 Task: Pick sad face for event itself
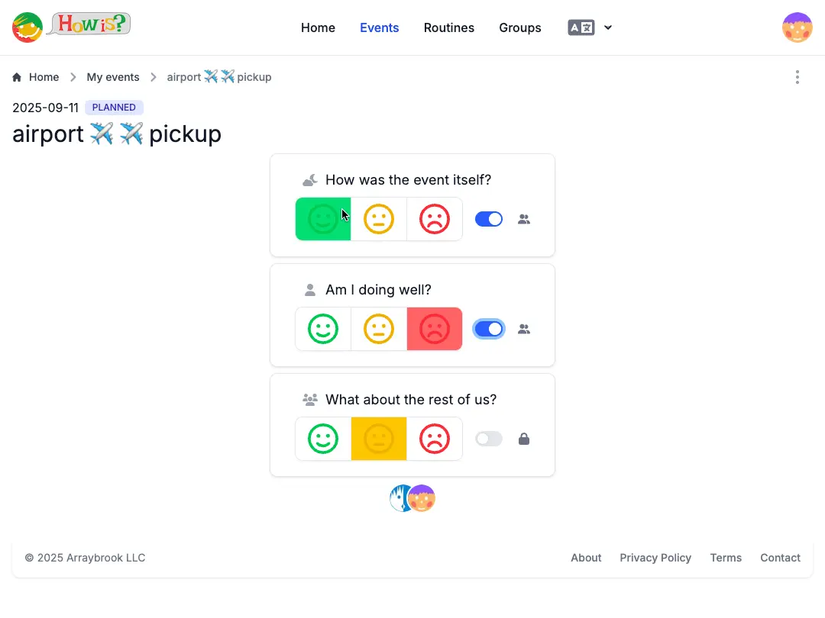point(435,219)
